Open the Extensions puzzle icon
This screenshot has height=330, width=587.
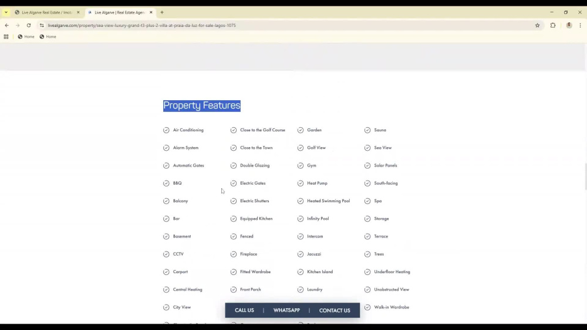552,25
